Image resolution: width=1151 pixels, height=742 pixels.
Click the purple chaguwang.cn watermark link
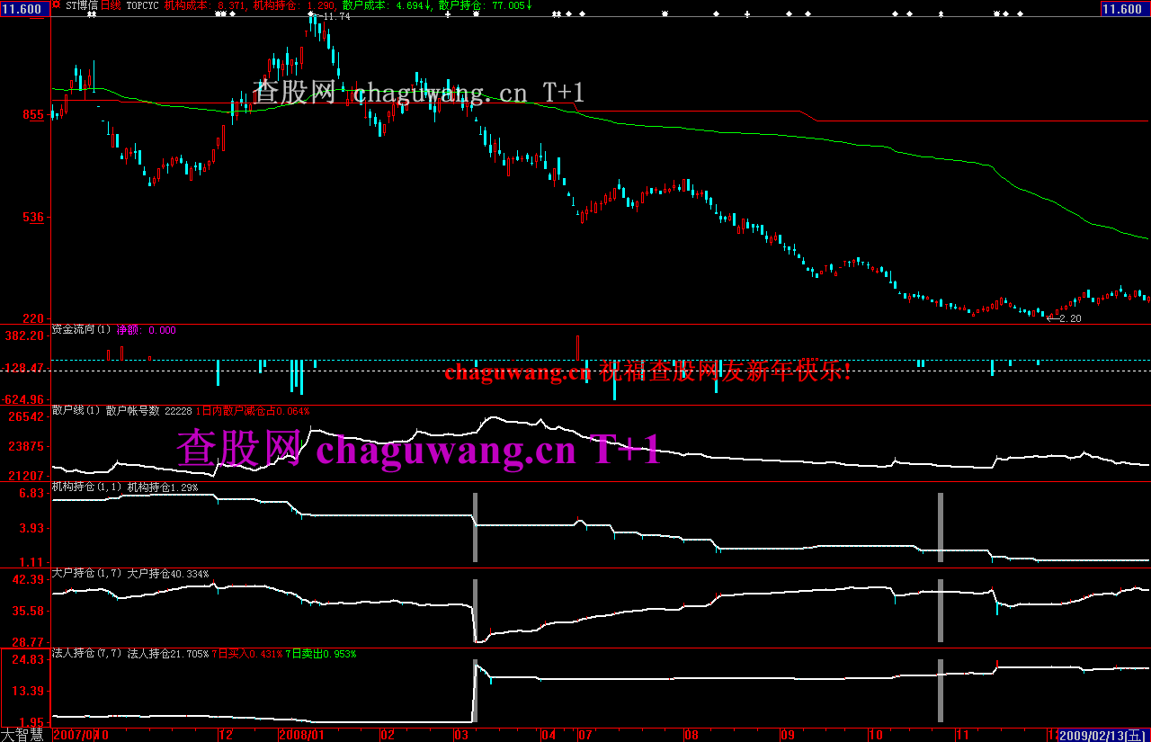tap(446, 449)
